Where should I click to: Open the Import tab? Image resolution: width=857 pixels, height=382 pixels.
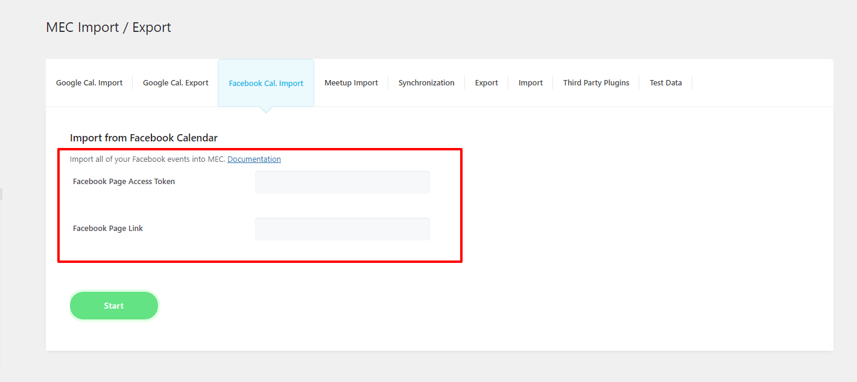531,83
